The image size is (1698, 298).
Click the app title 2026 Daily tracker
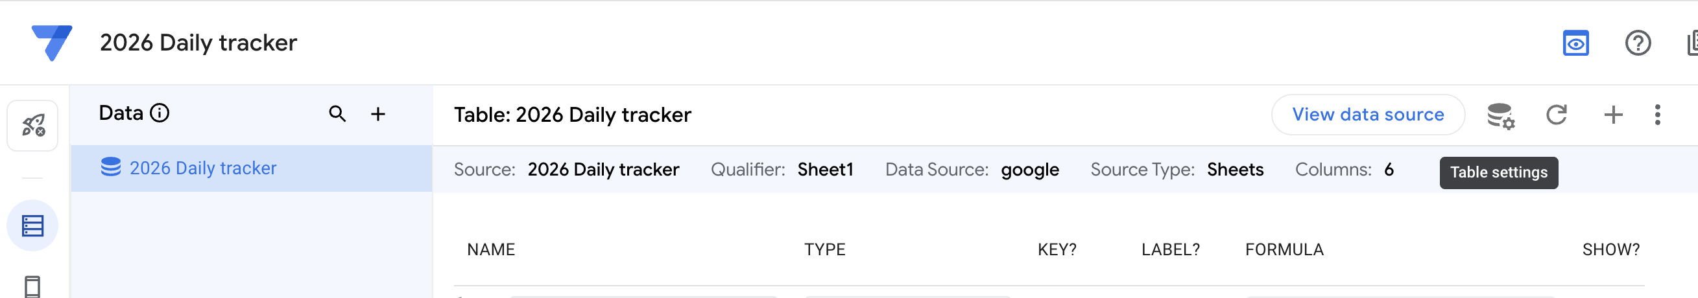tap(198, 43)
